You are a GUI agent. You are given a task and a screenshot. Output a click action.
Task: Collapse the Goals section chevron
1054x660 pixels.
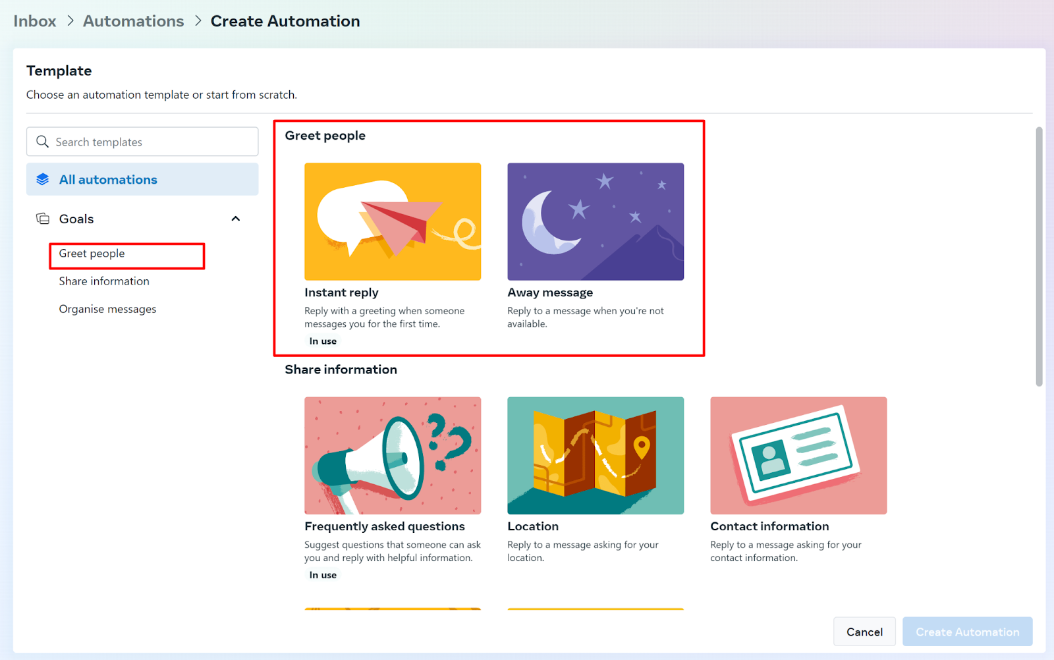236,219
